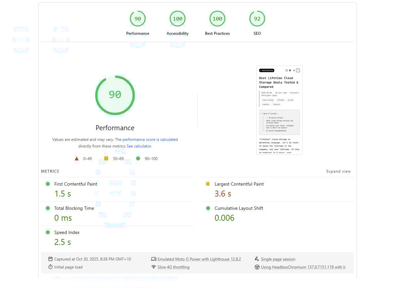Click the stopwatch icon beside Initial page load

(x=50, y=267)
